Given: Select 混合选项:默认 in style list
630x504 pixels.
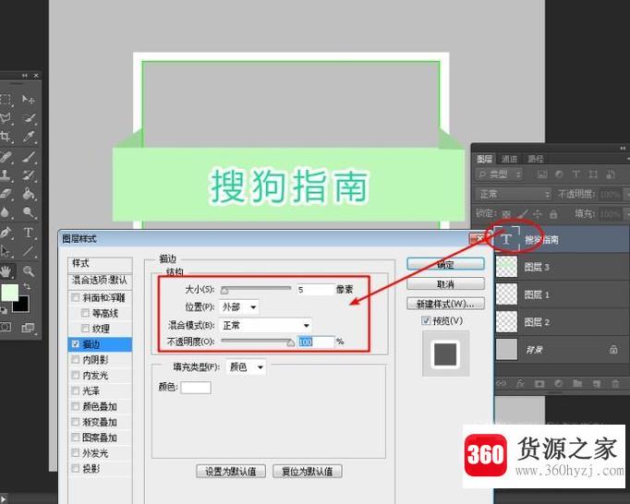Looking at the screenshot, I should 100,280.
